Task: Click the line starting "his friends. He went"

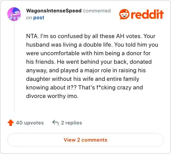Action: pos(89,62)
